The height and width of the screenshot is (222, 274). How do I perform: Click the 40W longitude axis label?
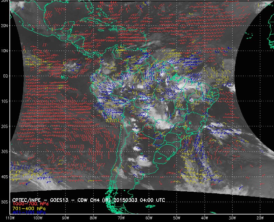205,218
